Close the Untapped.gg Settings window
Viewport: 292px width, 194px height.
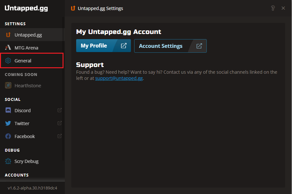click(x=283, y=8)
